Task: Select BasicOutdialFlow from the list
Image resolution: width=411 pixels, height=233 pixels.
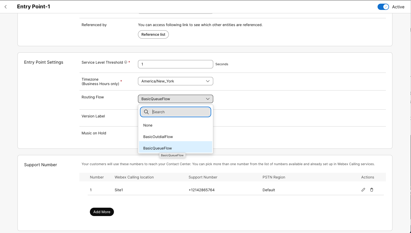Action: tap(175, 137)
